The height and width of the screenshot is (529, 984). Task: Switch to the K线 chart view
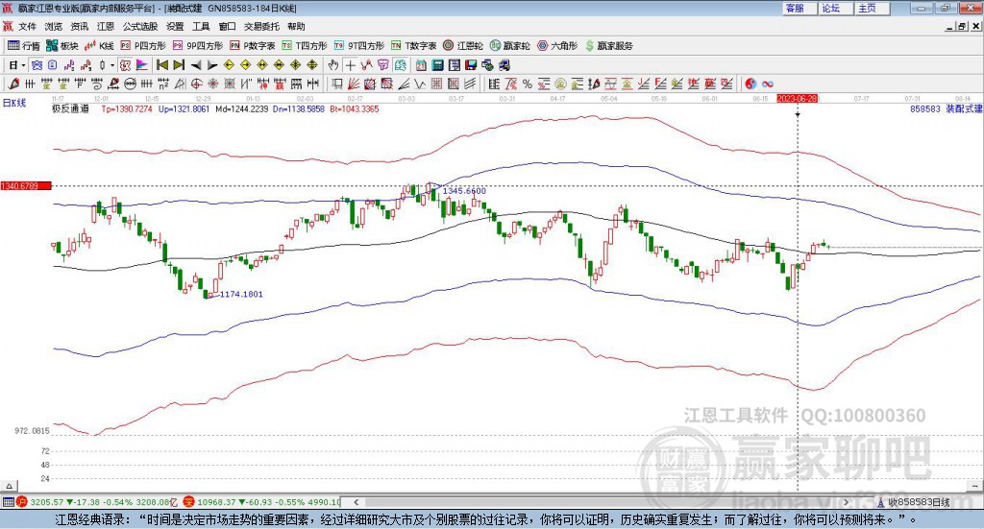pyautogui.click(x=99, y=46)
